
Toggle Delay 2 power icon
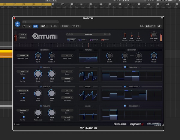79,40
